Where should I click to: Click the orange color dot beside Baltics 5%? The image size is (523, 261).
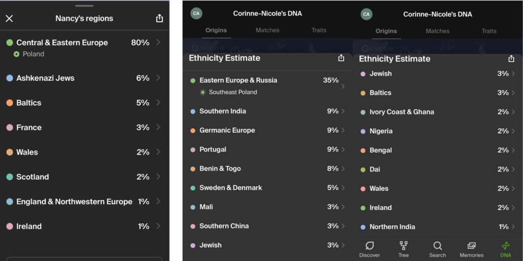(10, 103)
